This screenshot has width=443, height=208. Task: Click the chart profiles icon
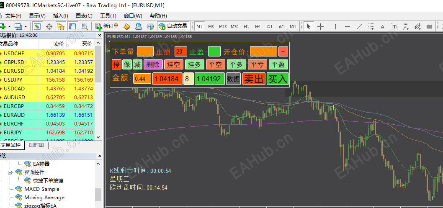click(18, 26)
